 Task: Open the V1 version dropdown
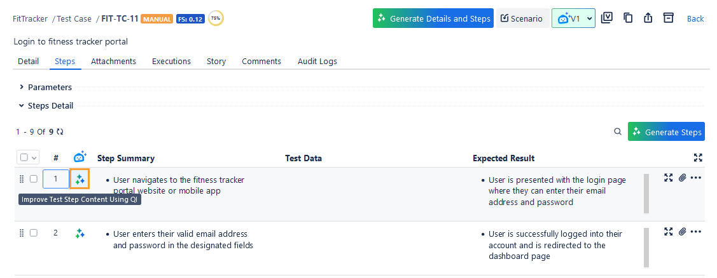573,18
